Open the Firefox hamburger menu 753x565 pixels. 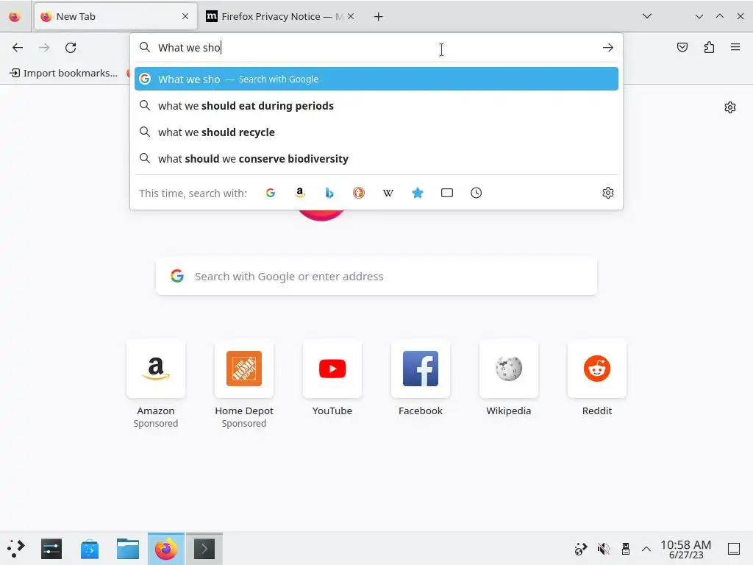735,47
